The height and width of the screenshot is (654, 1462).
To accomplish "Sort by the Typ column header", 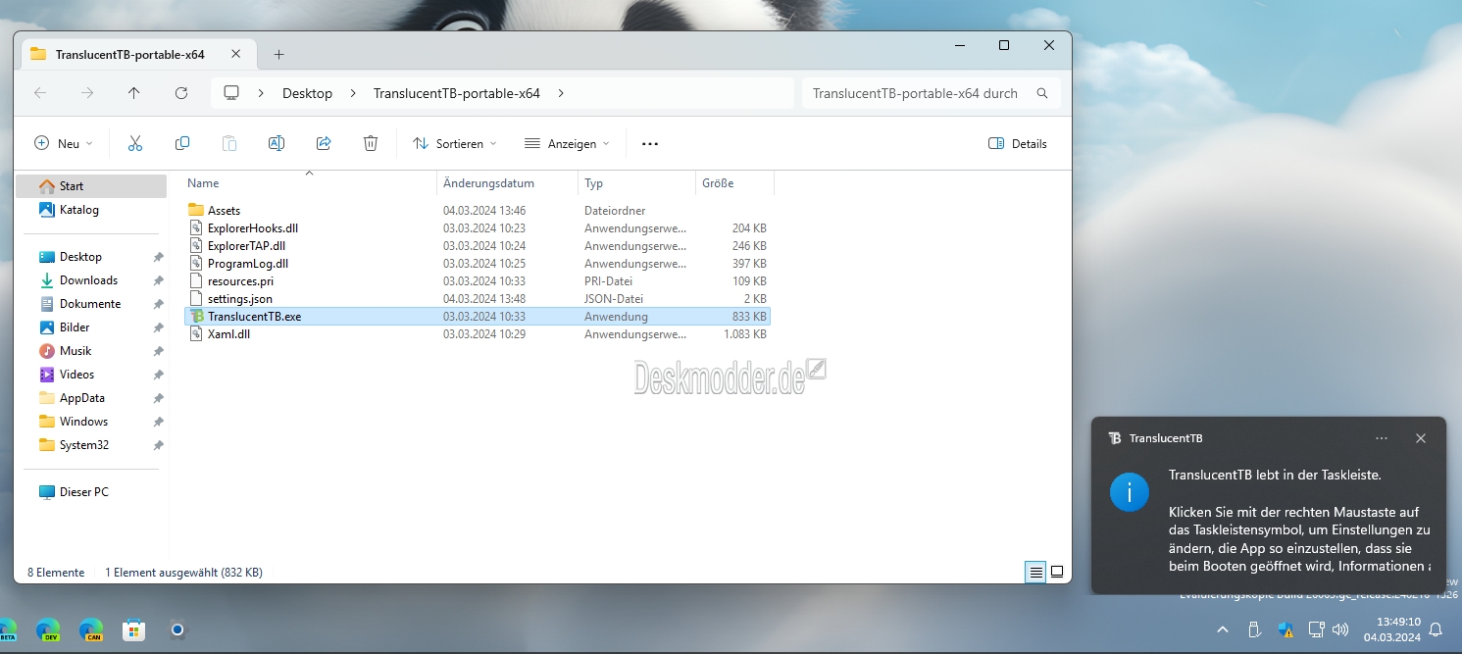I will click(636, 183).
